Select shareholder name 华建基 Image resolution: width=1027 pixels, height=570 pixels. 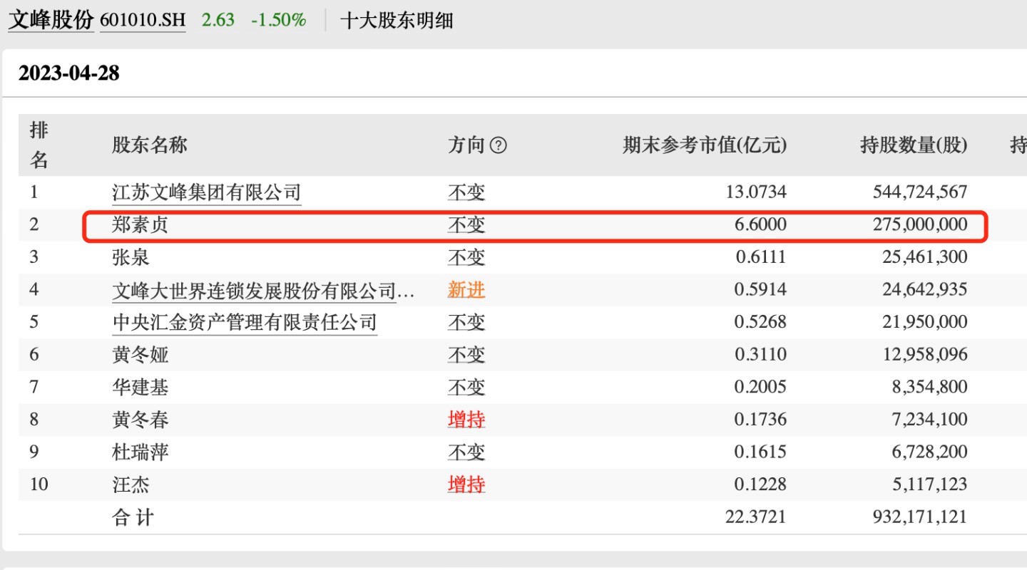tap(140, 388)
